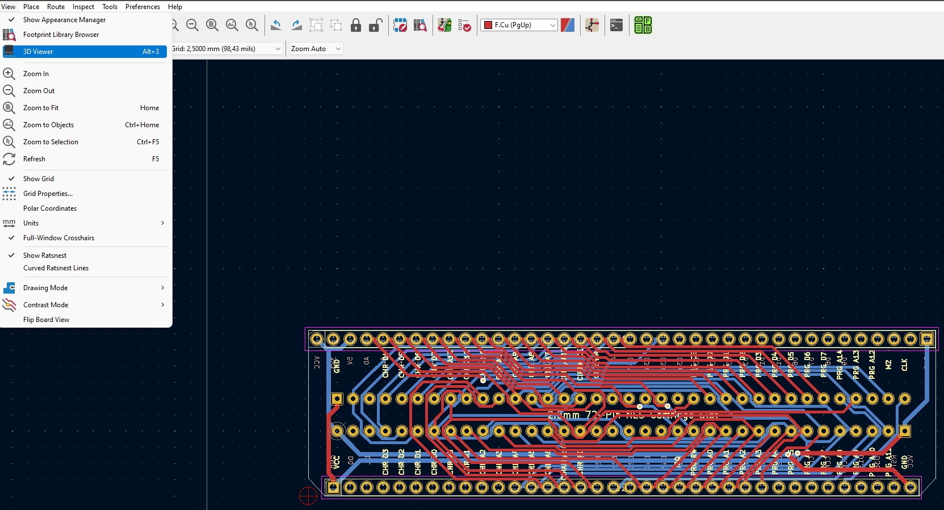Click the CLK silkscreen label on board
This screenshot has height=510, width=944.
point(904,365)
